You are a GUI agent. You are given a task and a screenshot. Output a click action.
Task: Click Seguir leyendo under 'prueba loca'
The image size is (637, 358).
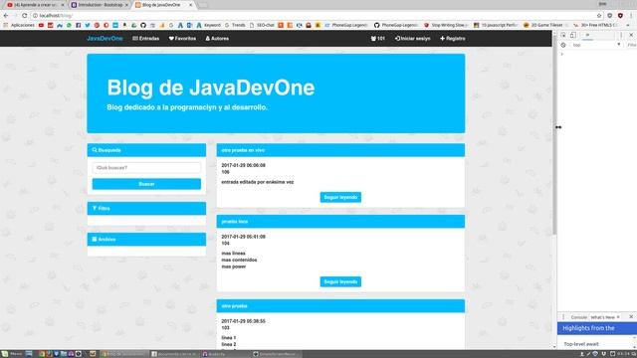click(340, 281)
